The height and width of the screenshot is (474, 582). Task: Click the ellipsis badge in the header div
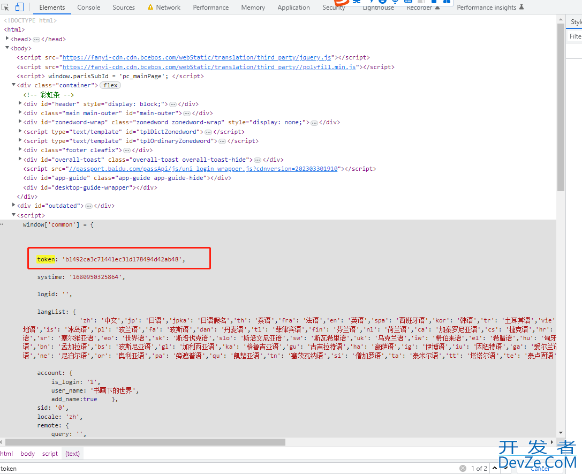point(173,104)
